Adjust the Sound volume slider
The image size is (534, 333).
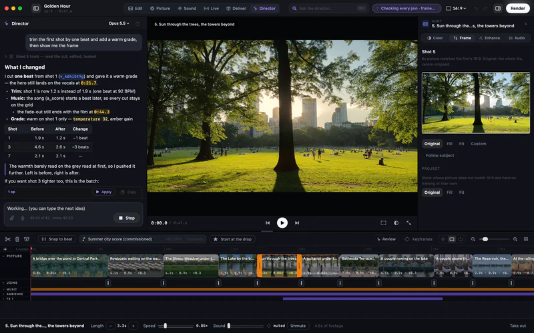[246, 326]
